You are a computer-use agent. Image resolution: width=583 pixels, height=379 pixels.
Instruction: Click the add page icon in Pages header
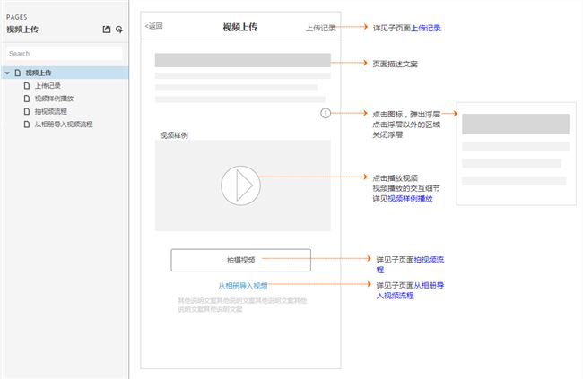click(107, 30)
